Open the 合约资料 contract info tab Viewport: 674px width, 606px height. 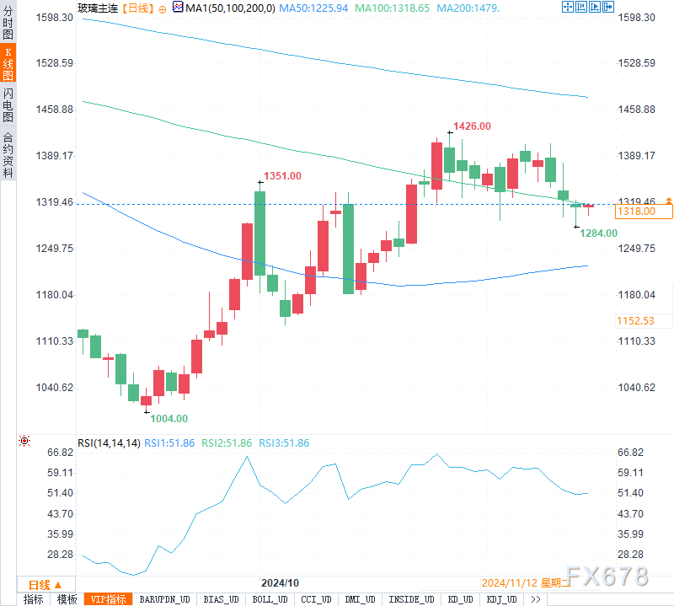point(8,154)
